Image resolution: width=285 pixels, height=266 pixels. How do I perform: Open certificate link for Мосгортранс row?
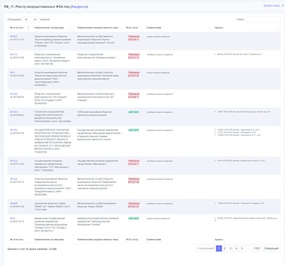click(x=14, y=161)
